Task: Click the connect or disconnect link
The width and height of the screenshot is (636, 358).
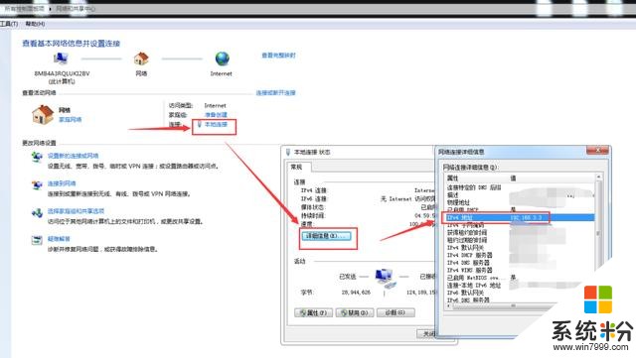Action: (x=276, y=93)
